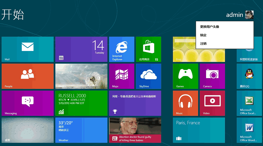The height and width of the screenshot is (146, 263).
Task: Open the Messaging tile
Action: (x=28, y=103)
